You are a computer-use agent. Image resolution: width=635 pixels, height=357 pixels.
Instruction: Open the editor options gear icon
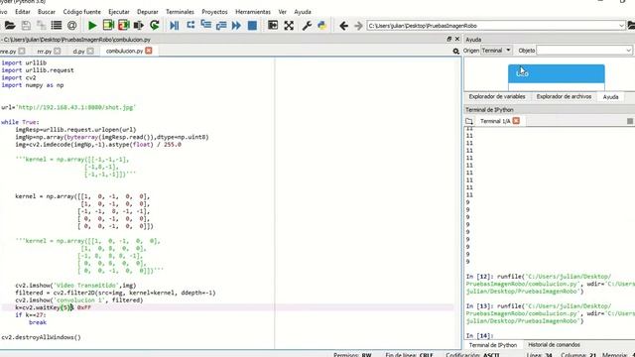point(456,51)
